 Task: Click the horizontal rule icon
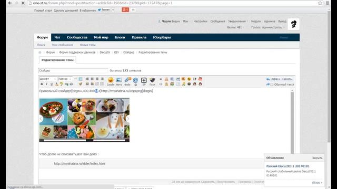75,79
